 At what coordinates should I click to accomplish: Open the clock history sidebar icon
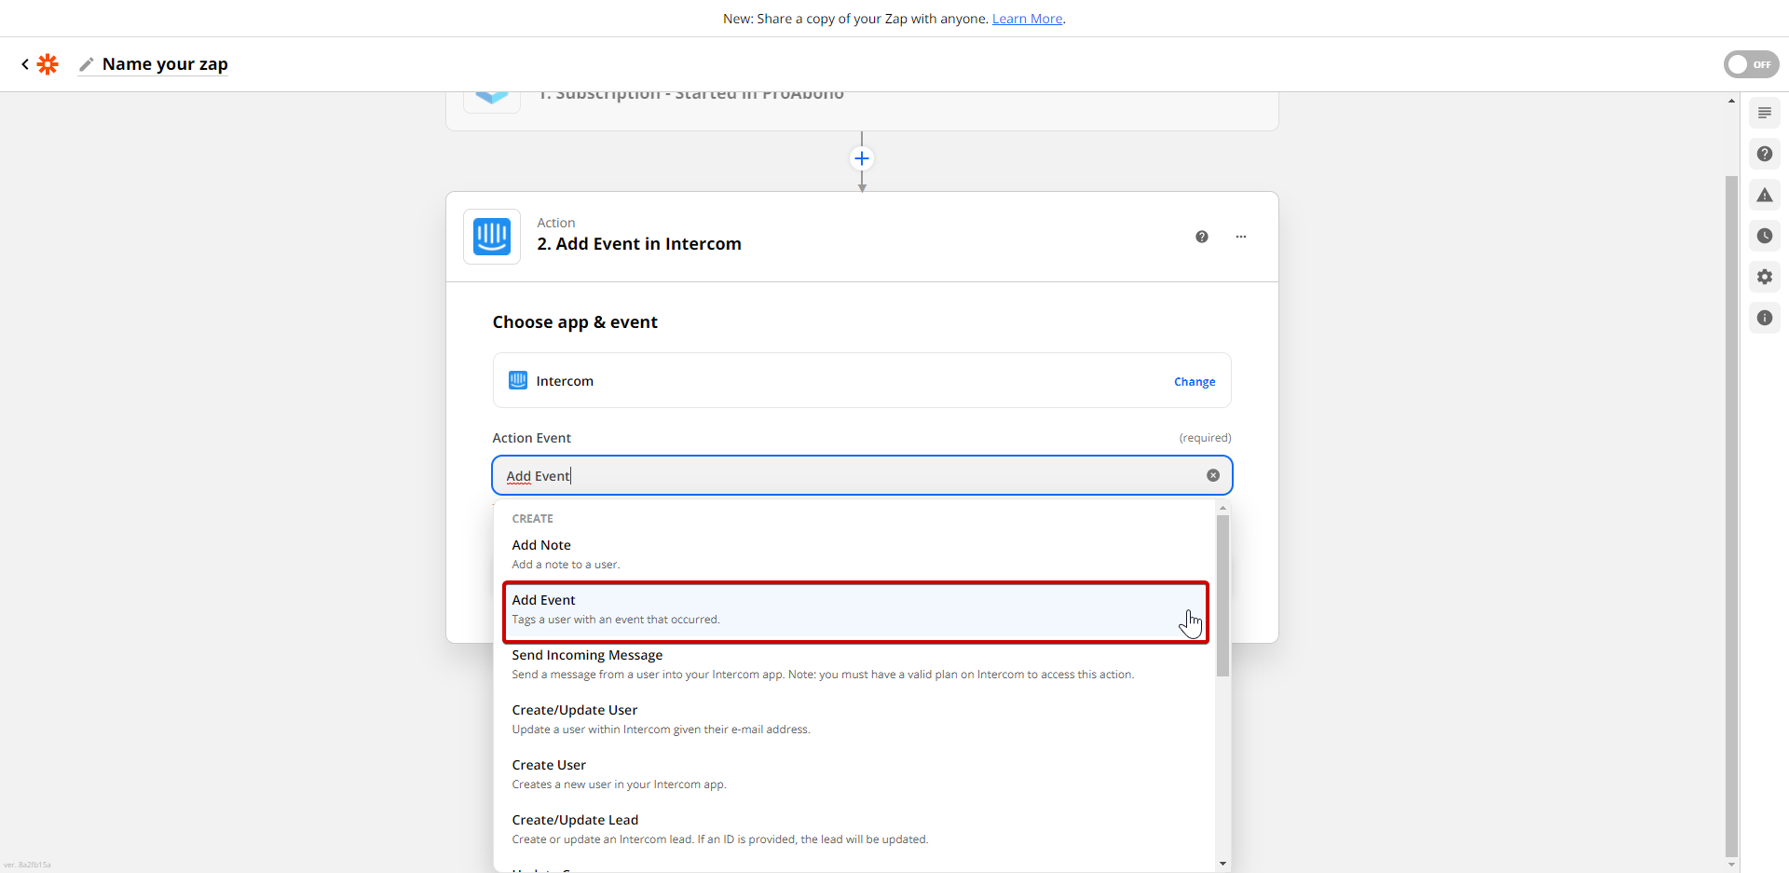coord(1765,236)
